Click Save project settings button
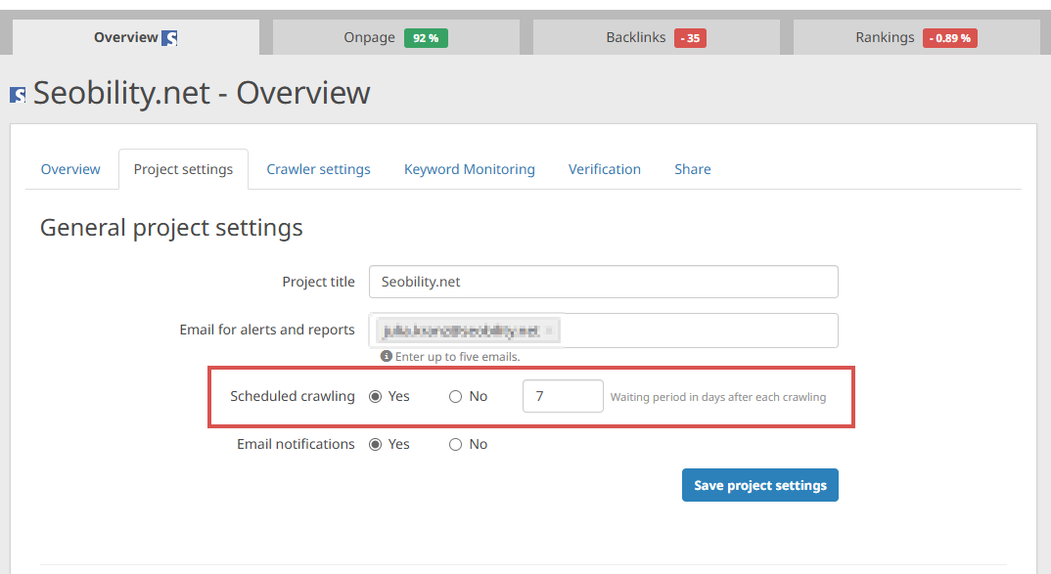The width and height of the screenshot is (1051, 574). (760, 485)
